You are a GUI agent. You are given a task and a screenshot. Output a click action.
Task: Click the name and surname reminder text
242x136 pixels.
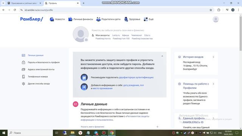tap(118, 30)
